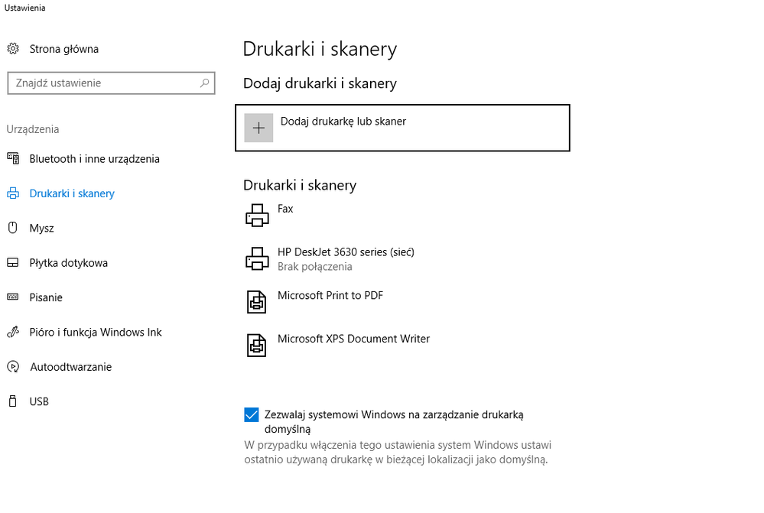This screenshot has width=764, height=513.
Task: Click the Microsoft XPS Document Writer icon
Action: [257, 346]
